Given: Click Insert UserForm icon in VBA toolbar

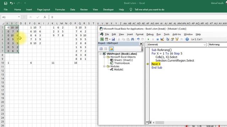Looking at the screenshot, I should [106, 39].
